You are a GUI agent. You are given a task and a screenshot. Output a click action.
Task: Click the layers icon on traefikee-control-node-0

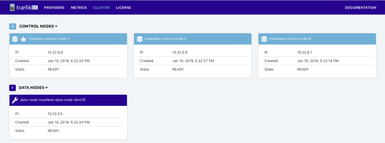[x=264, y=39]
